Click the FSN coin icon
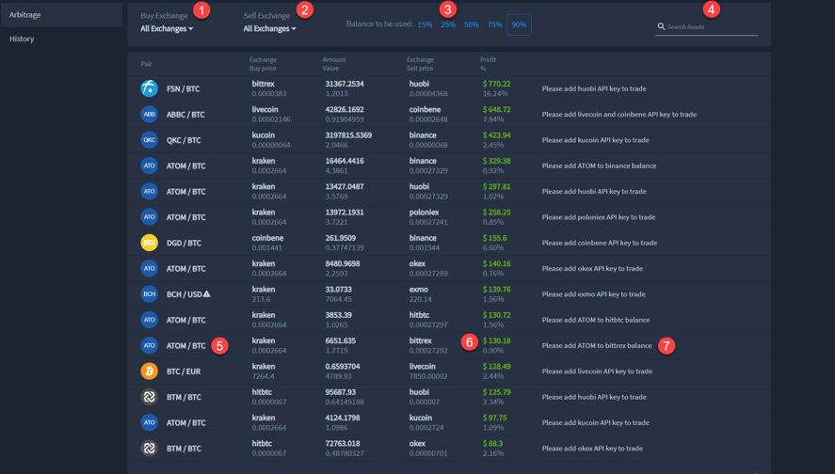This screenshot has height=474, width=835. (149, 88)
